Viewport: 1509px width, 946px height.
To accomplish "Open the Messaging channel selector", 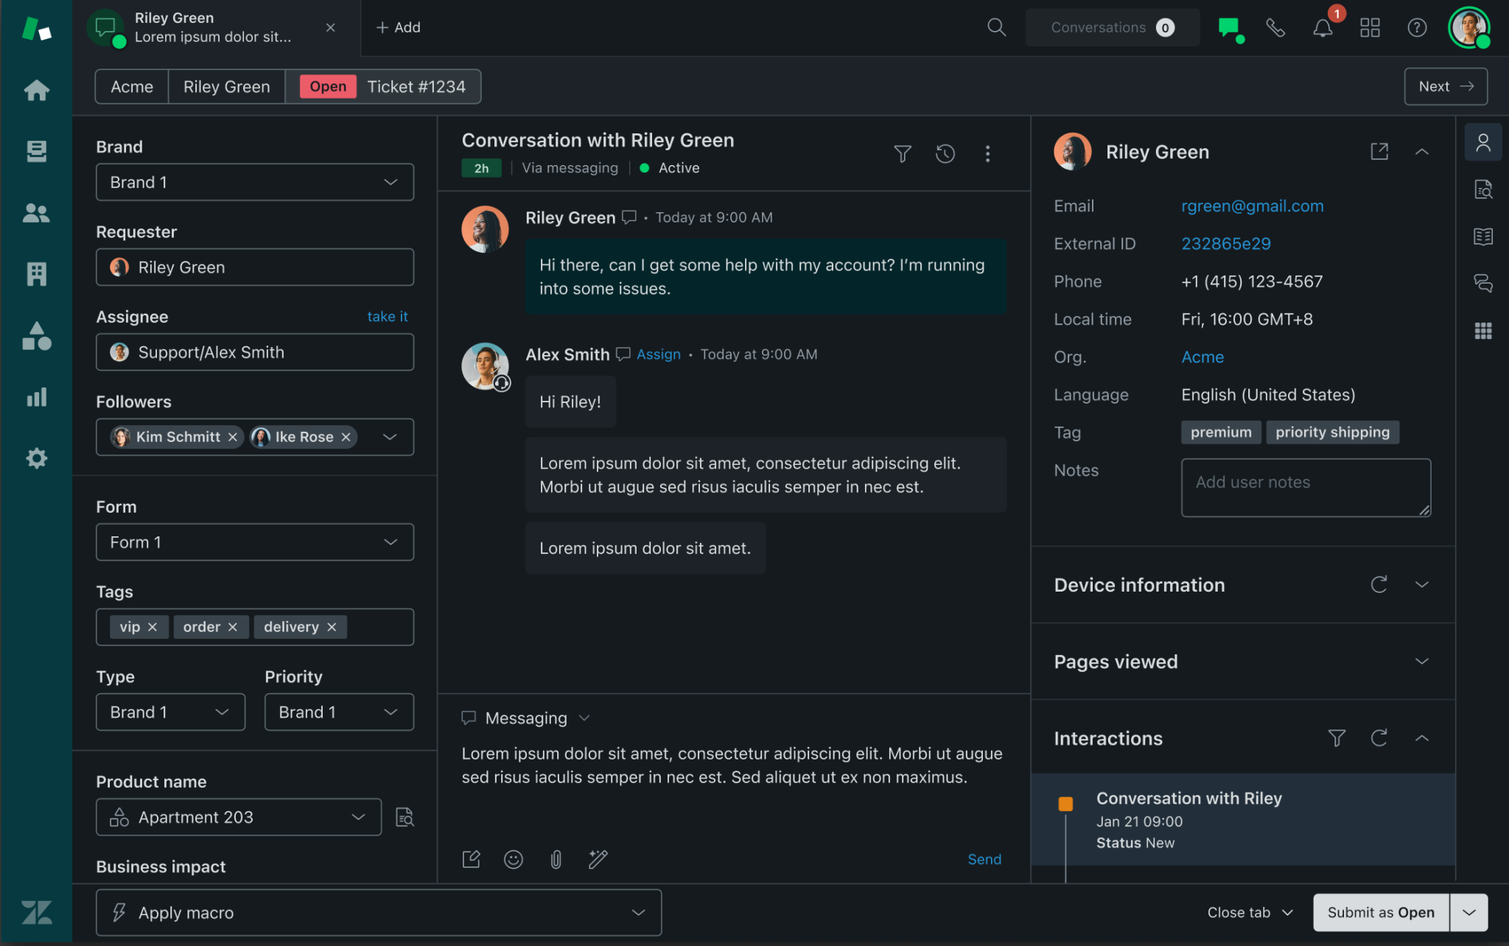I will pos(526,718).
